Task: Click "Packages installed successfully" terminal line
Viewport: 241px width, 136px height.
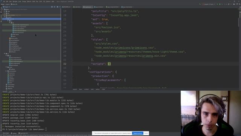Action: tap(21, 127)
